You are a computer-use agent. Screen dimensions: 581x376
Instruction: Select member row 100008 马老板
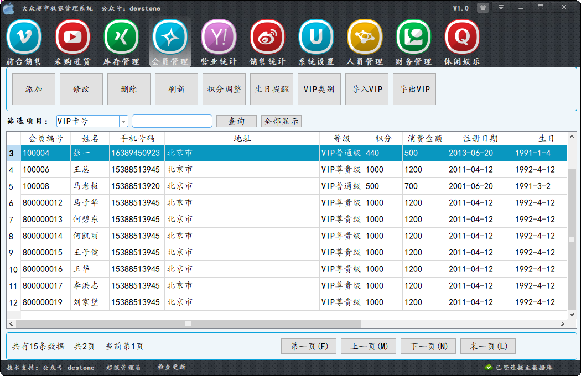pyautogui.click(x=287, y=186)
